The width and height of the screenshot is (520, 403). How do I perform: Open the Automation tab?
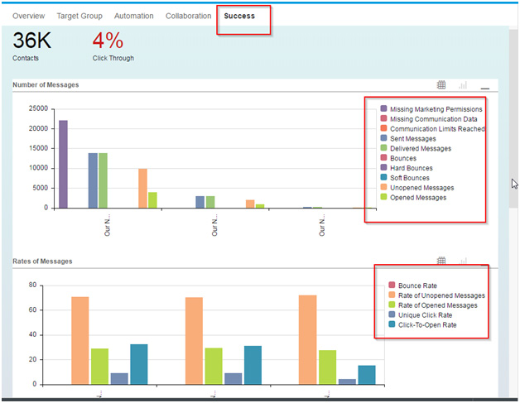[x=133, y=16]
